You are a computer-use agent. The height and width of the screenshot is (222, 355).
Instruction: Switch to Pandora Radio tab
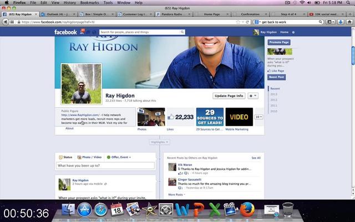pyautogui.click(x=174, y=14)
